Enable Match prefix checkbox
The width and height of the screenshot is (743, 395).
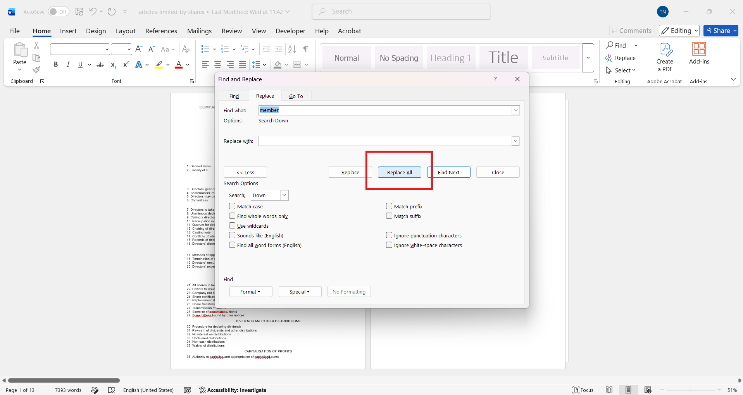(x=389, y=206)
